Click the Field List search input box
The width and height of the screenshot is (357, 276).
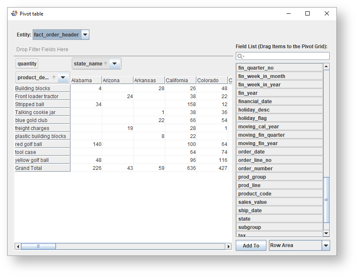[x=285, y=56]
